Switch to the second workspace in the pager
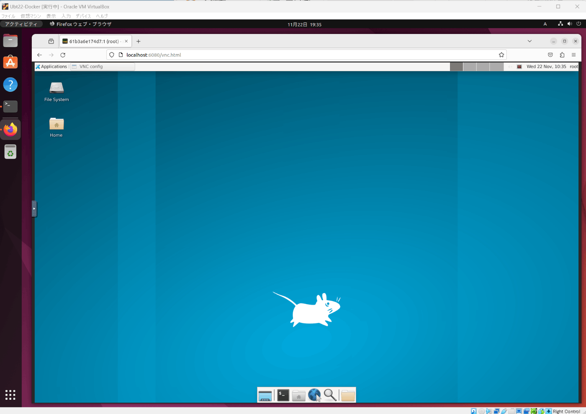The width and height of the screenshot is (586, 414). (470, 67)
